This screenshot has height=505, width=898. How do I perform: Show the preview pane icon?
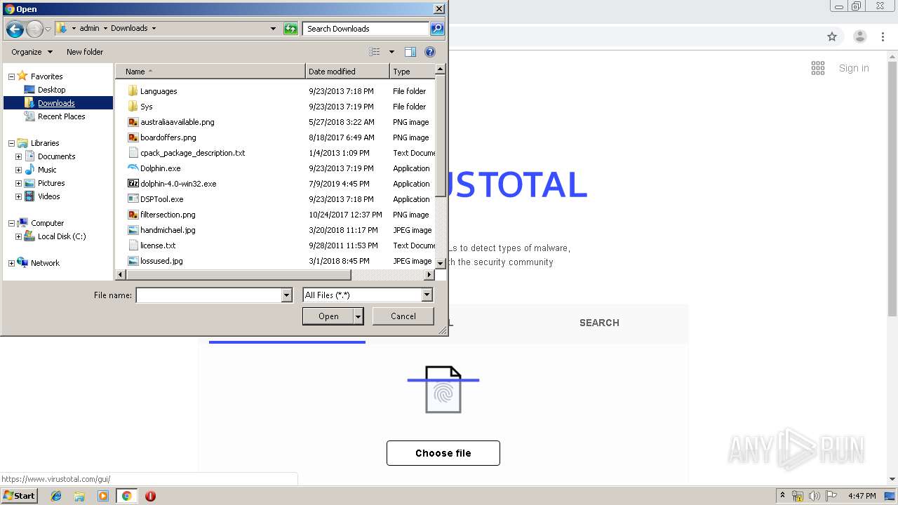[x=410, y=52]
